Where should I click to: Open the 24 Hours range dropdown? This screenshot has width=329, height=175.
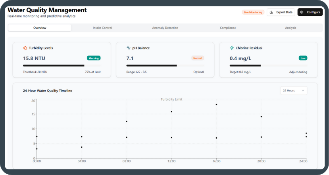tap(294, 91)
